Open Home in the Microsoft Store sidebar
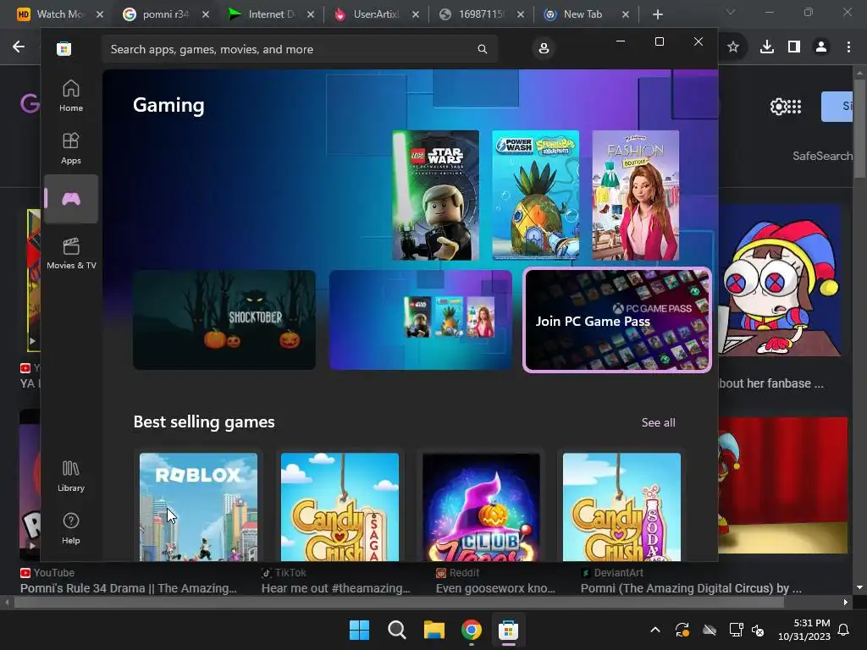867x650 pixels. pos(71,96)
